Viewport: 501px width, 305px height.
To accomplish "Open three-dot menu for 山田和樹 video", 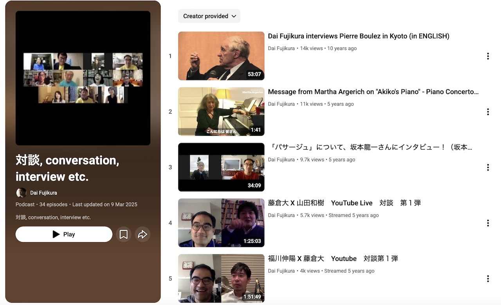I will pyautogui.click(x=488, y=223).
